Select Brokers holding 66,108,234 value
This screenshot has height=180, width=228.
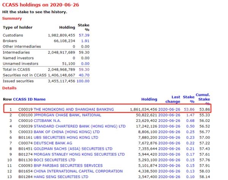coord(65,41)
